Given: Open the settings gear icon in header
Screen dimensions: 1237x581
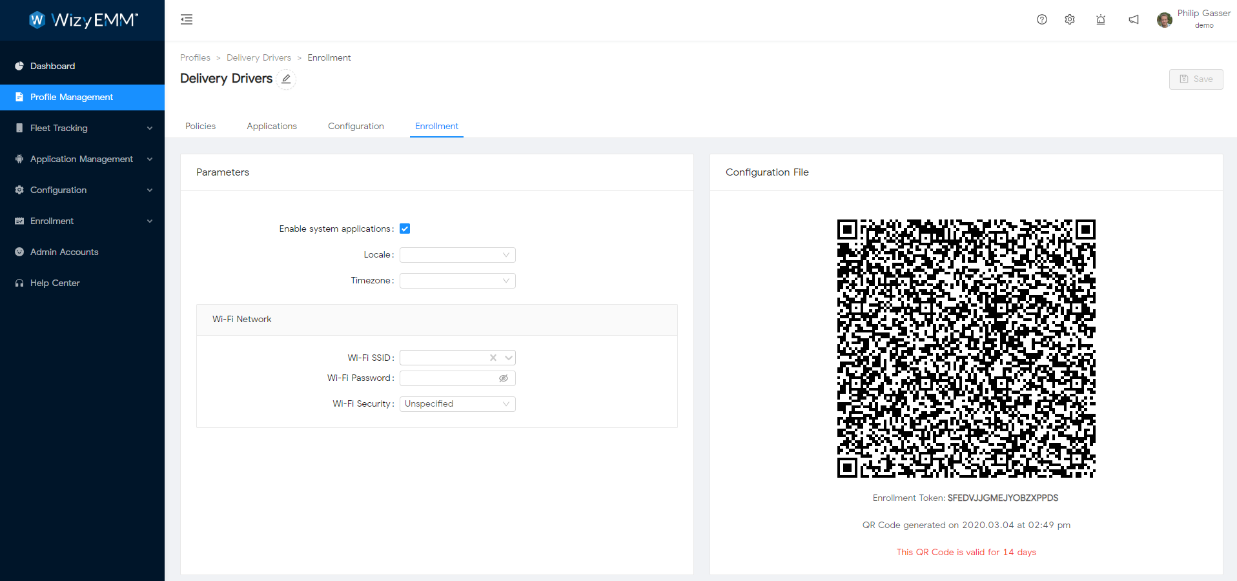Looking at the screenshot, I should tap(1070, 19).
